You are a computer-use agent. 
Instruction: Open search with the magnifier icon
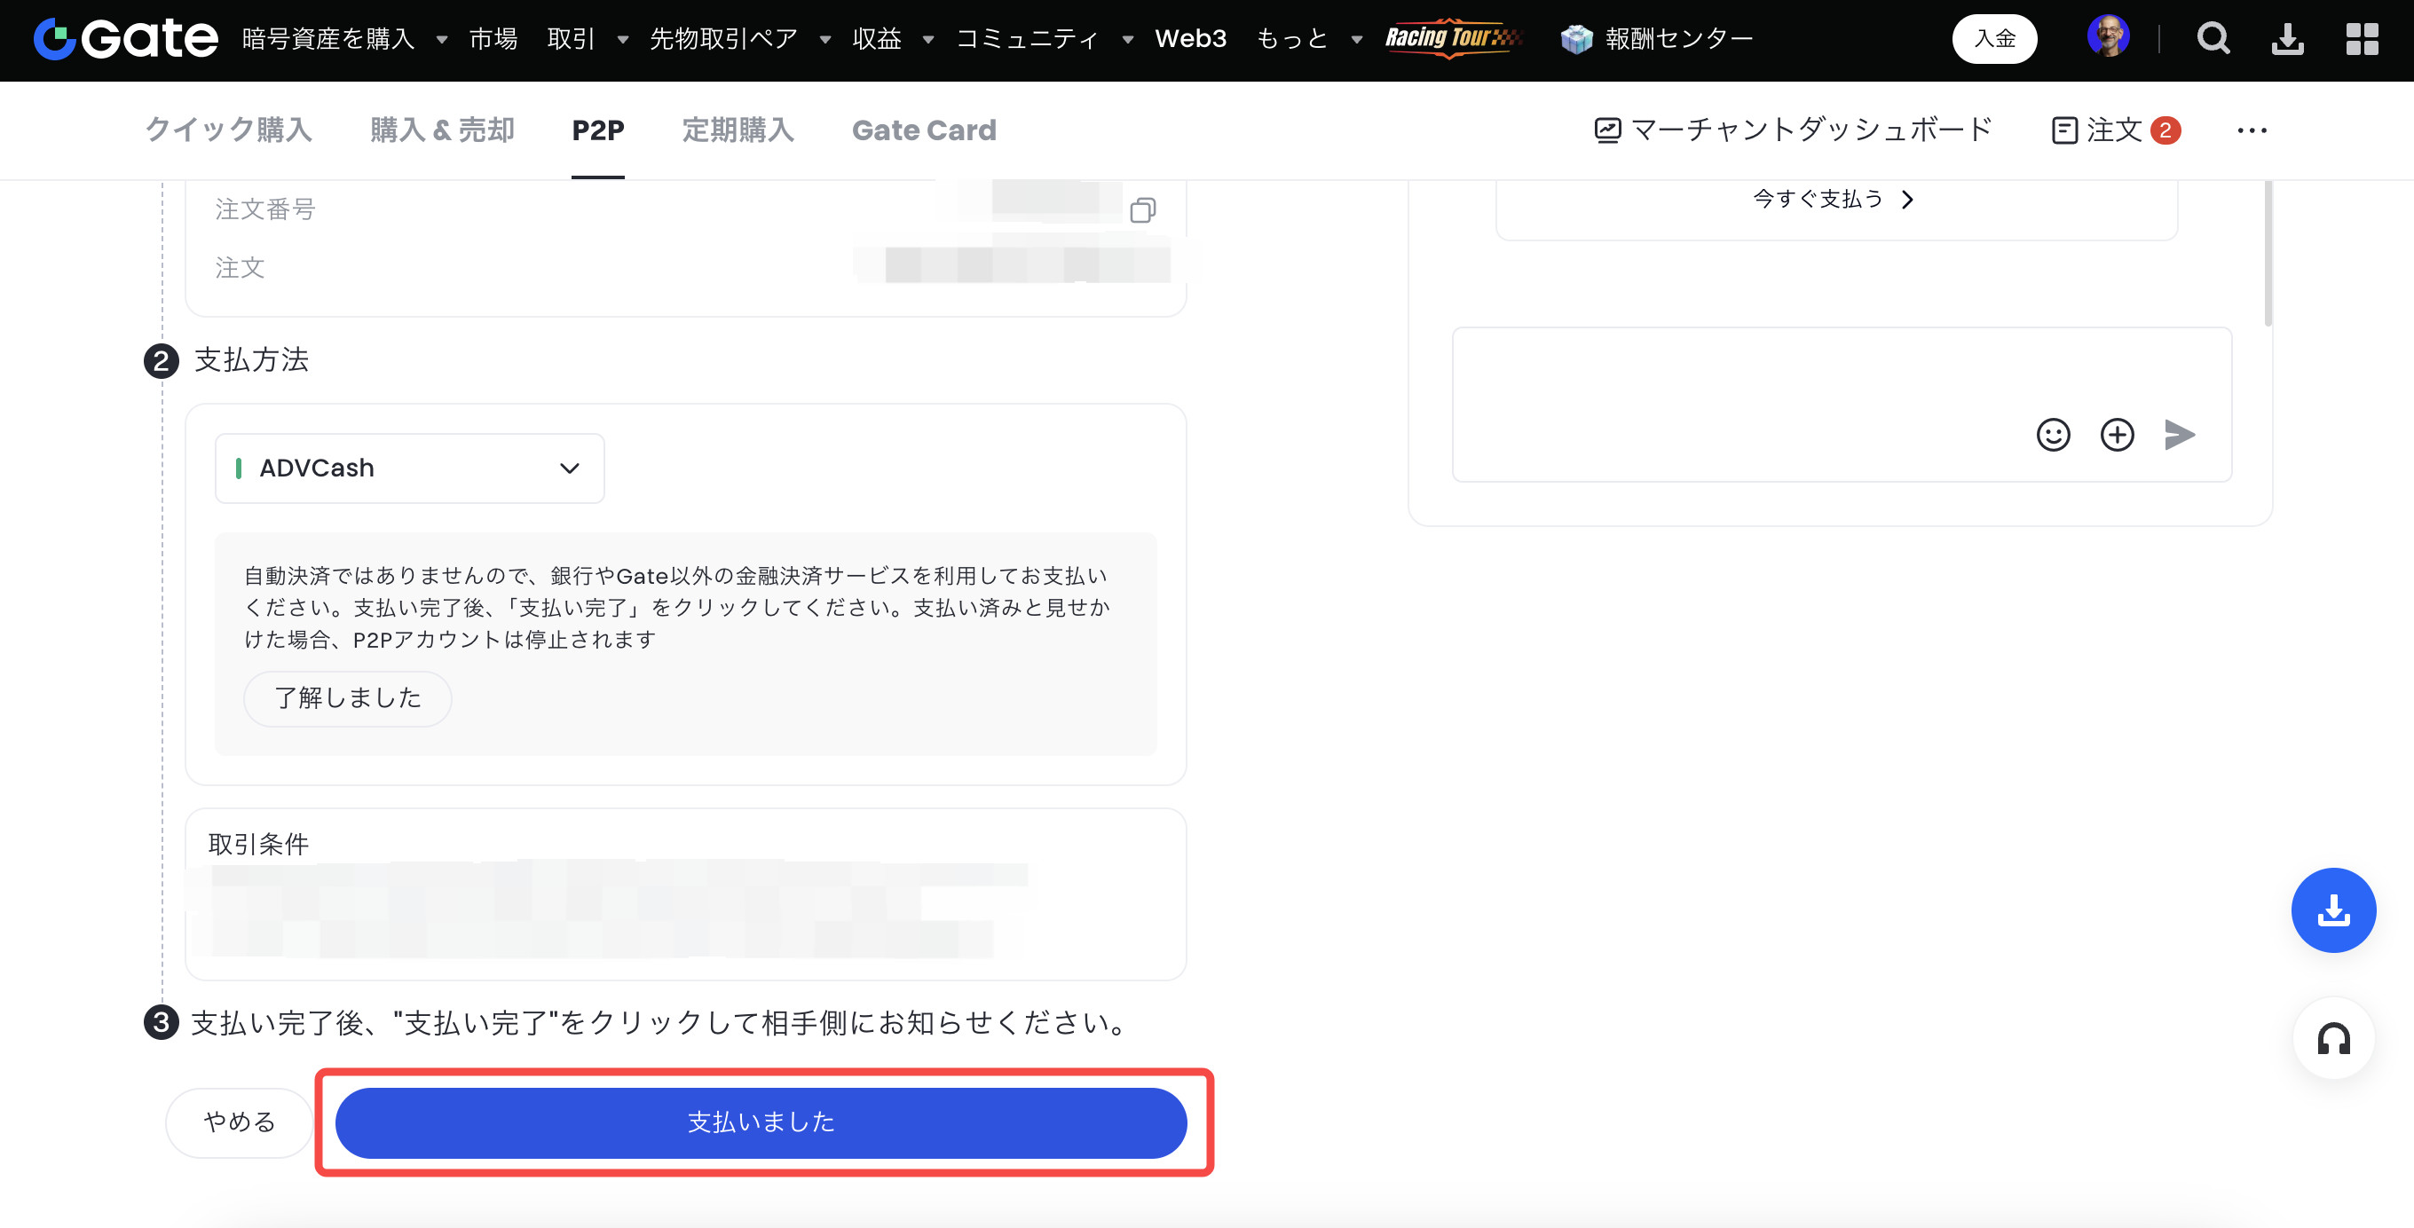tap(2213, 38)
